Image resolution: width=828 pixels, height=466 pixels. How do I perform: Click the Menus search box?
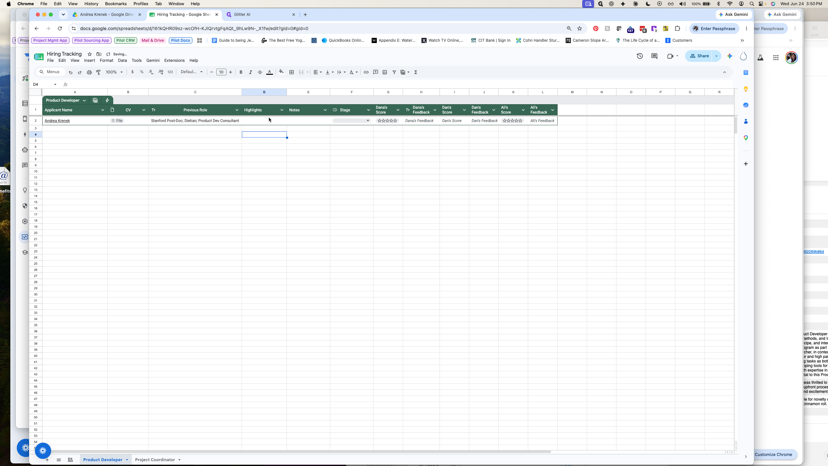[x=50, y=72]
